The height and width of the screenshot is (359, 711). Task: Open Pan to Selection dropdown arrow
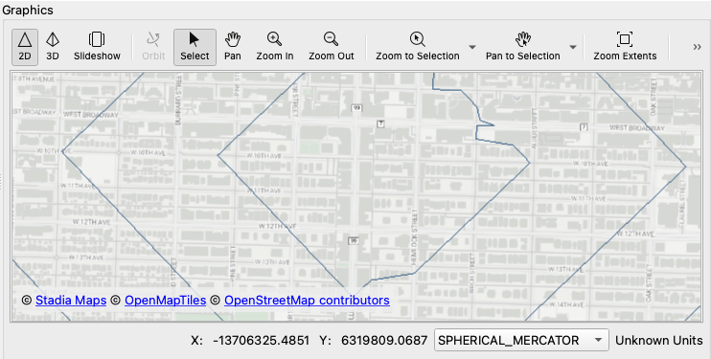(573, 47)
